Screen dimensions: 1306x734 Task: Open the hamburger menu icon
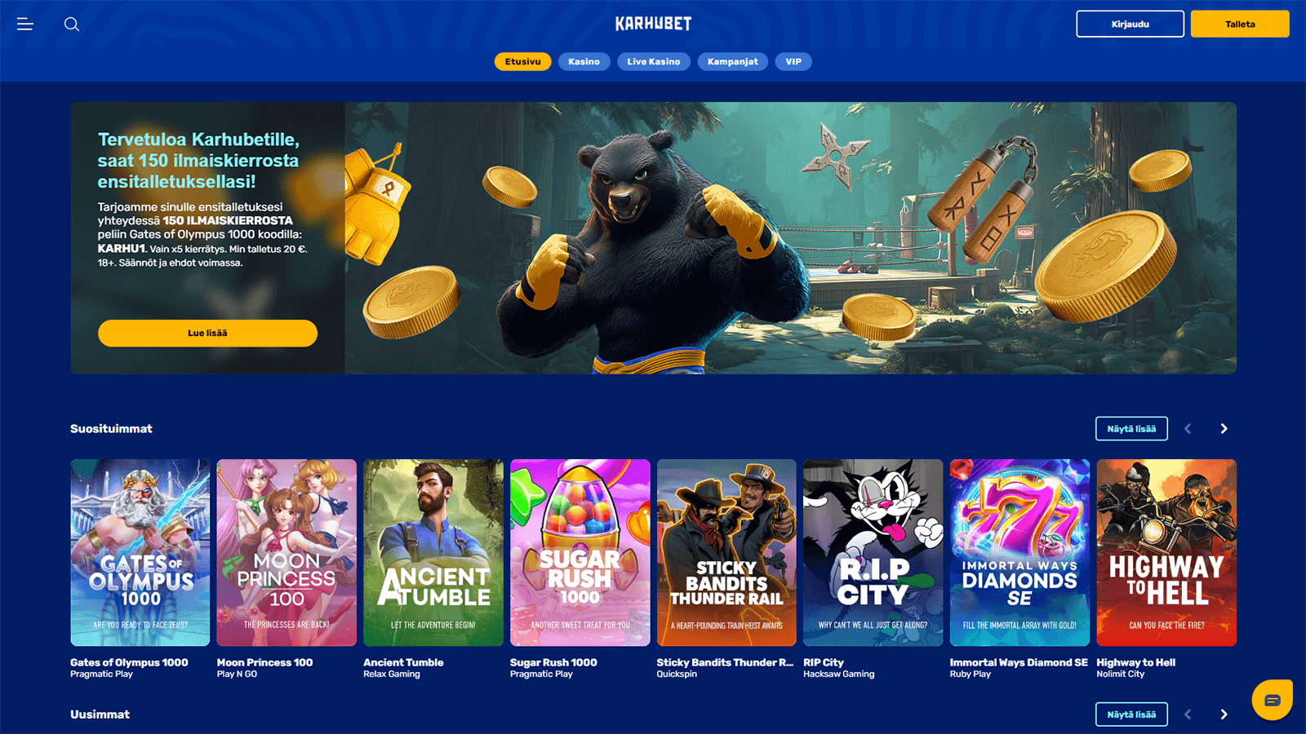coord(25,24)
